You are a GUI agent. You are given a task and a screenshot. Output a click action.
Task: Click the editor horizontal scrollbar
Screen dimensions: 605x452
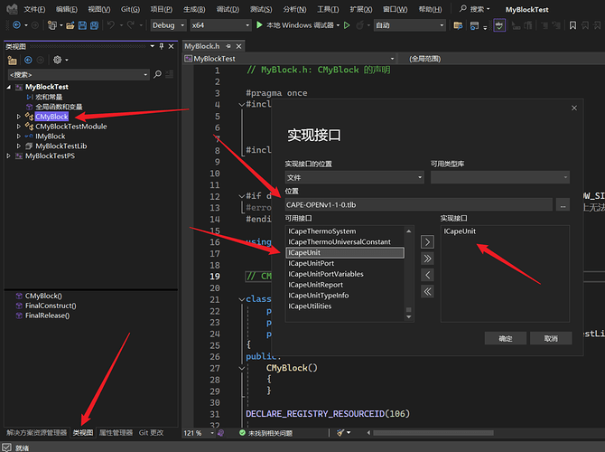pyautogui.click(x=433, y=433)
